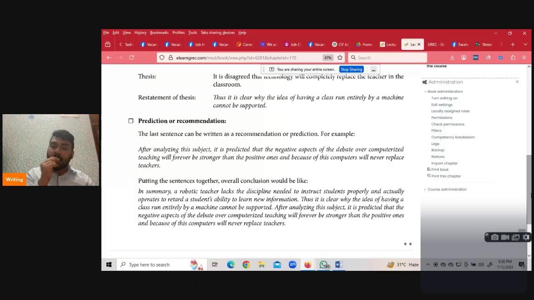This screenshot has height=300, width=534.
Task: Click the site security padlock icon
Action: pyautogui.click(x=171, y=57)
